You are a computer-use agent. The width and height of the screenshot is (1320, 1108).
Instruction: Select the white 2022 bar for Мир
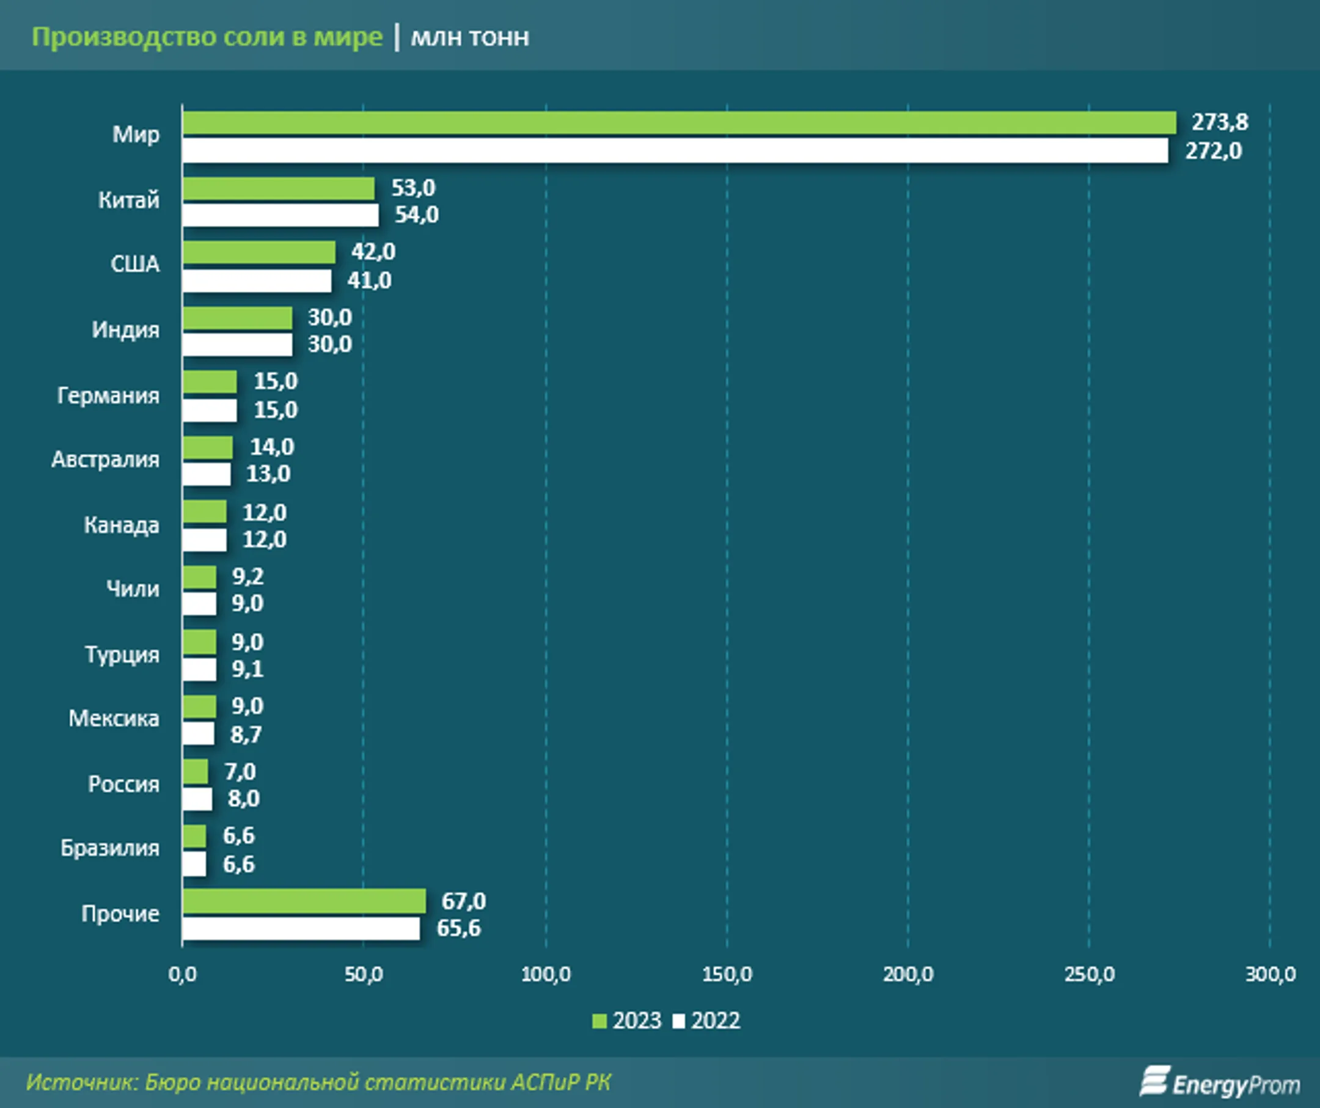pyautogui.click(x=676, y=151)
